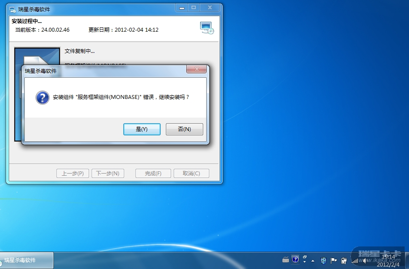Image resolution: width=409 pixels, height=269 pixels.
Task: Click the 是(Y) button to continue installing
Action: point(142,129)
